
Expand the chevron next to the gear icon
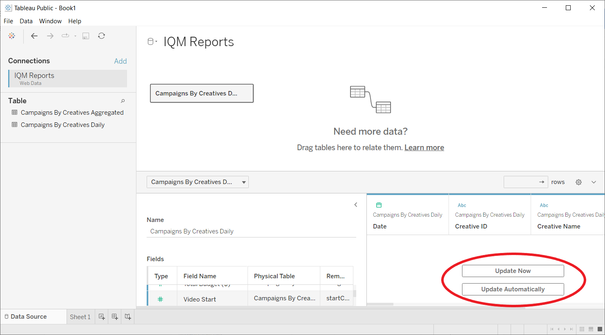pos(594,182)
